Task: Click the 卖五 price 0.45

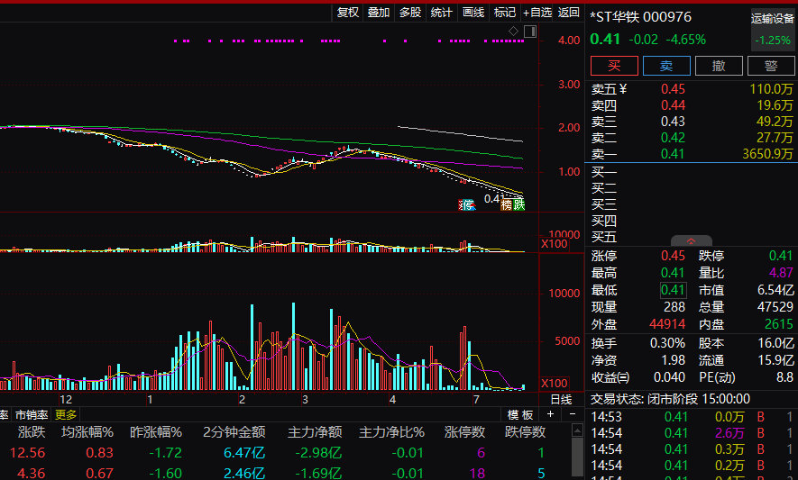Action: point(673,89)
